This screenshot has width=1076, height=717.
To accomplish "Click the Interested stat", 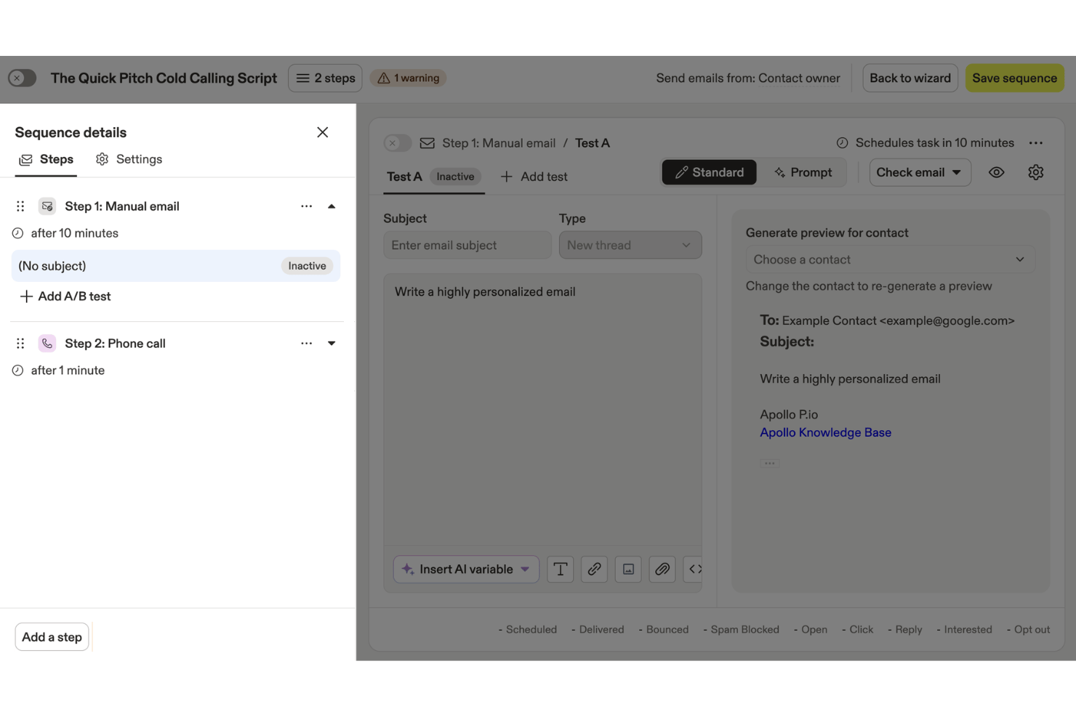I will 965,630.
